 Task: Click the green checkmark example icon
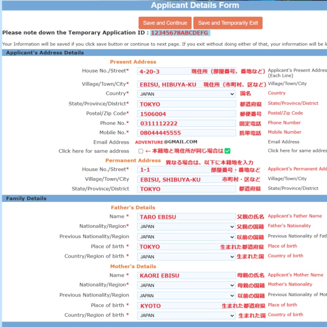point(227,151)
